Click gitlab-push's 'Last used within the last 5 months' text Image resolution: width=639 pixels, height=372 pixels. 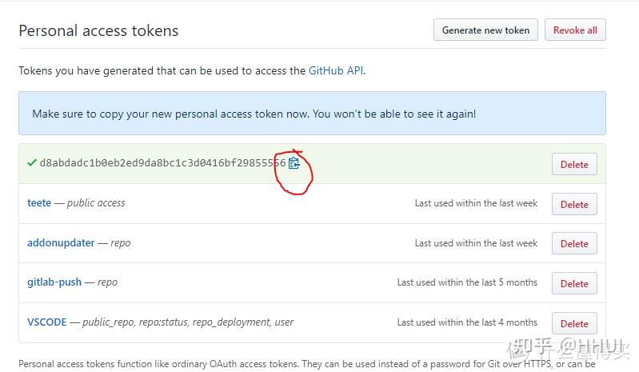click(x=467, y=282)
